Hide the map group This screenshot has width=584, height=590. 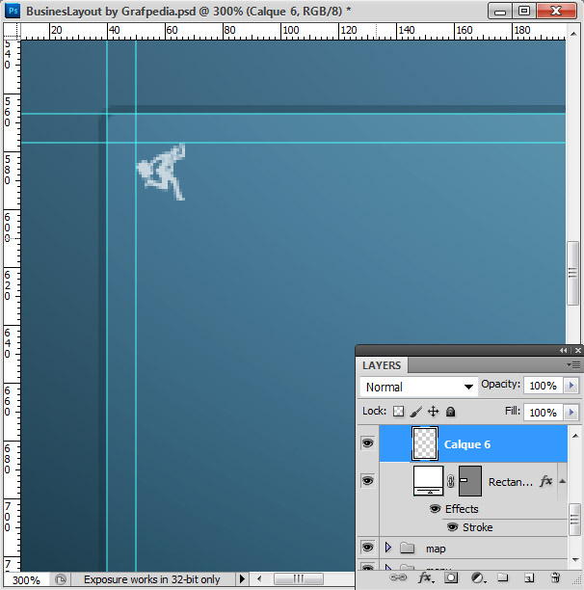pyautogui.click(x=368, y=547)
